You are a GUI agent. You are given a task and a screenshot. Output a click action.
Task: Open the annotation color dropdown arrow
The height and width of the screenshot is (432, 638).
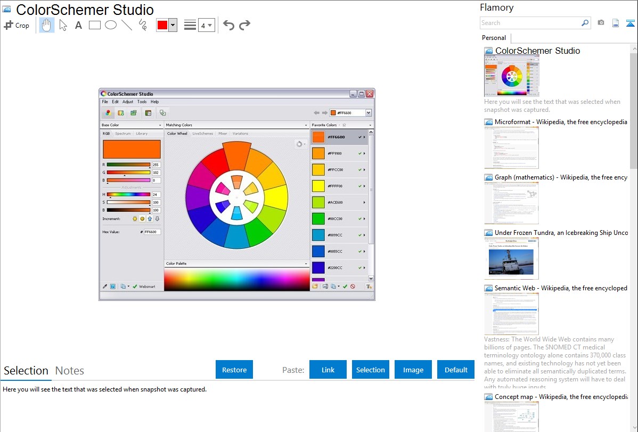[173, 25]
